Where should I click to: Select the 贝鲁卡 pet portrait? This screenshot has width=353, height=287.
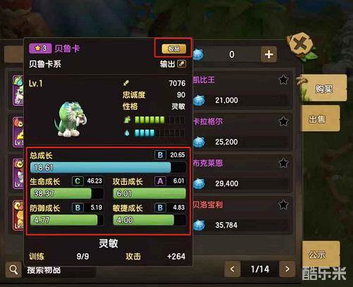coord(71,119)
